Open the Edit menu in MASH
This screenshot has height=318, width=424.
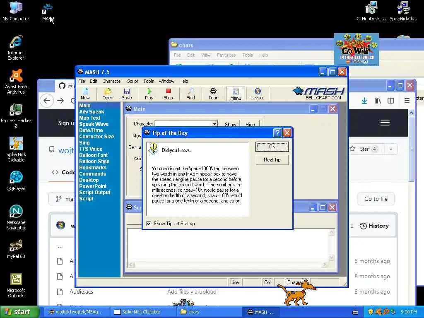coord(94,81)
